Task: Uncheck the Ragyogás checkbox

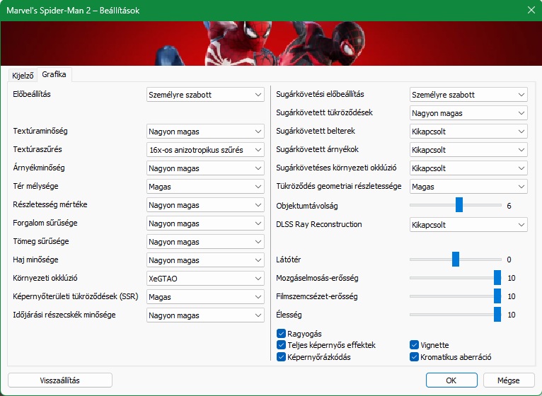Action: click(x=281, y=334)
